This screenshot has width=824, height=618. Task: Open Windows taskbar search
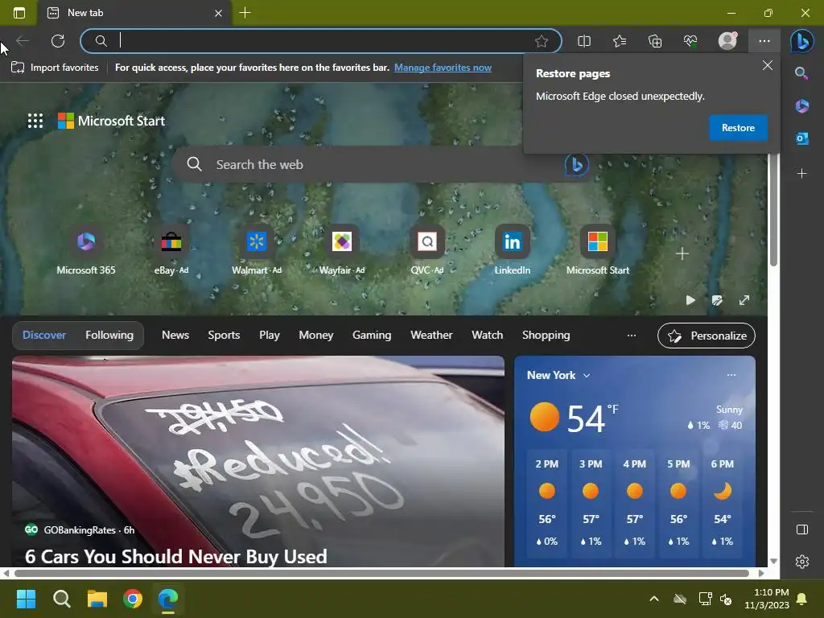[61, 599]
